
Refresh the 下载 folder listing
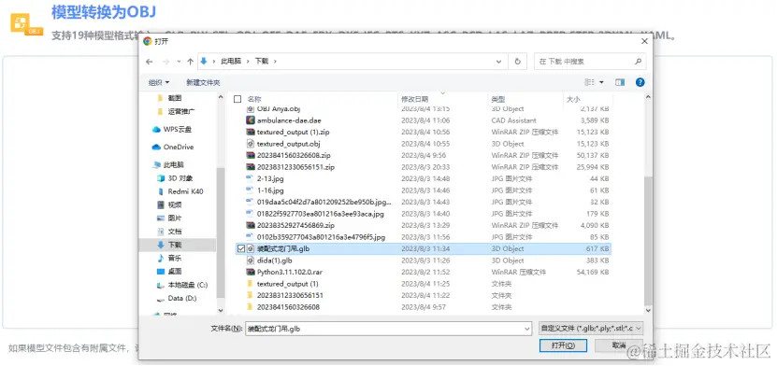point(517,62)
